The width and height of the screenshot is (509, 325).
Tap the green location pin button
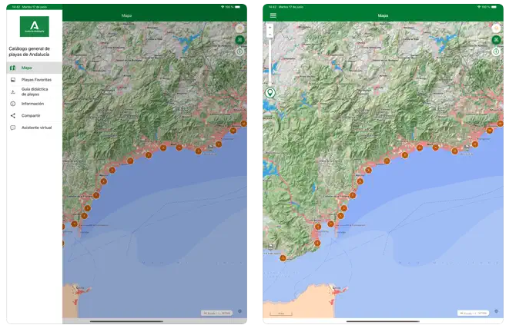tap(270, 93)
